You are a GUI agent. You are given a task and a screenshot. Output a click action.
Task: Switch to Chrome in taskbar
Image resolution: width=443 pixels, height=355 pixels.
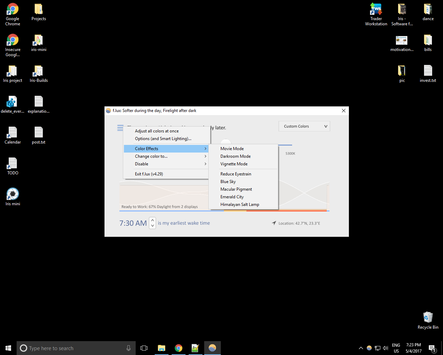pyautogui.click(x=179, y=348)
